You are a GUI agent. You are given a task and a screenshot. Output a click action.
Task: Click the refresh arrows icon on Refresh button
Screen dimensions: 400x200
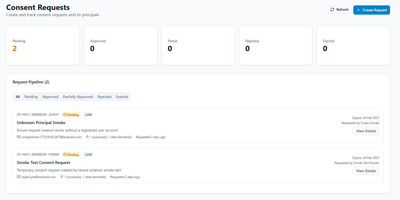point(332,9)
